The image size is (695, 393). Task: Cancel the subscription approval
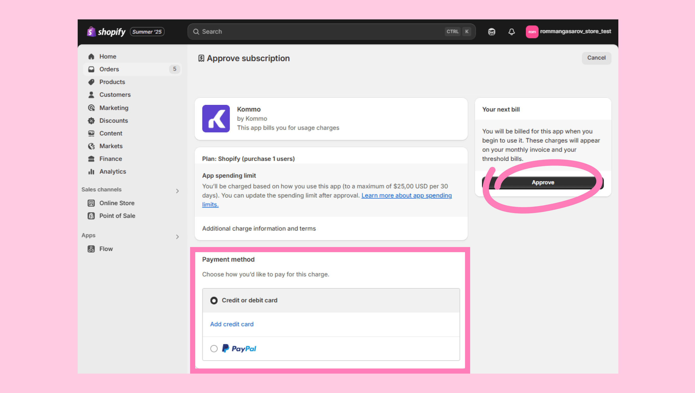[596, 58]
